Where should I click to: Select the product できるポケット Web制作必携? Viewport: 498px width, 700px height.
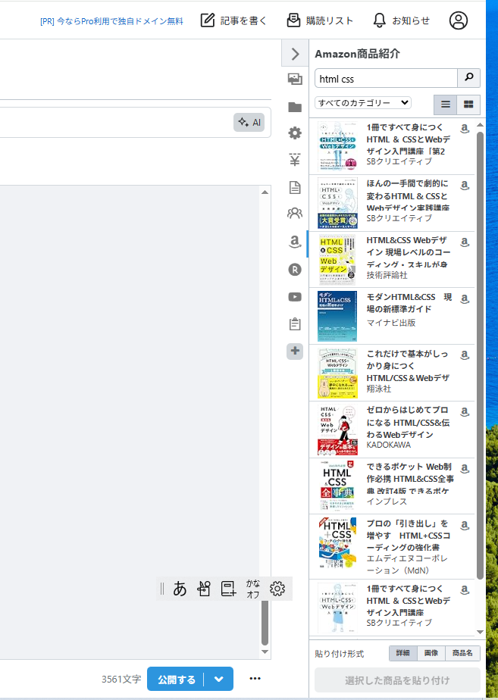pyautogui.click(x=392, y=486)
